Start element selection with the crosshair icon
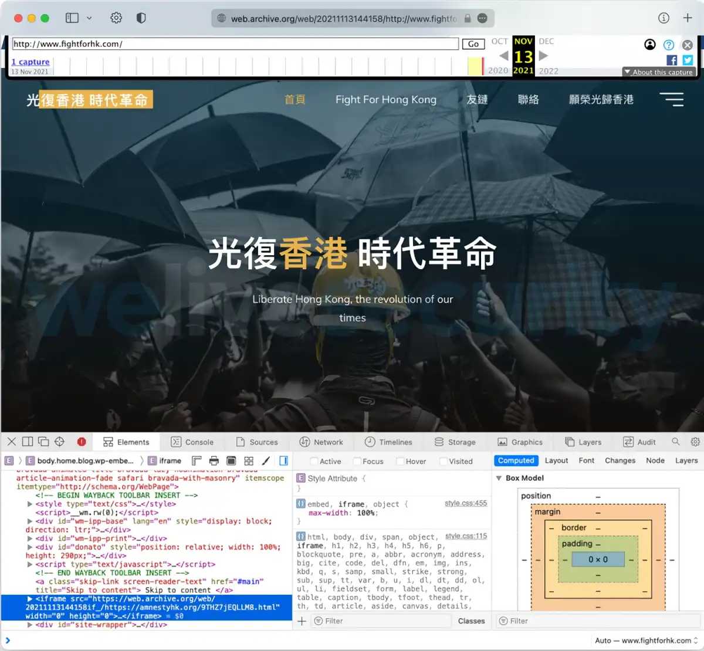Image resolution: width=704 pixels, height=651 pixels. (59, 442)
